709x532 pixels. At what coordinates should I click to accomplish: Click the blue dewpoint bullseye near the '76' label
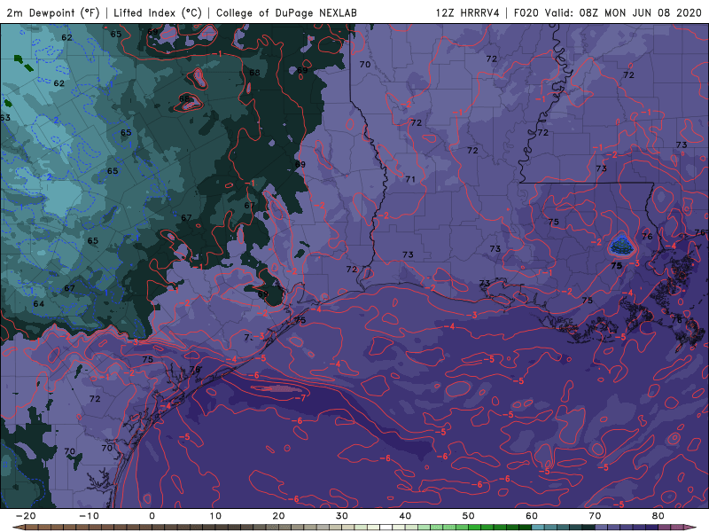tap(621, 246)
